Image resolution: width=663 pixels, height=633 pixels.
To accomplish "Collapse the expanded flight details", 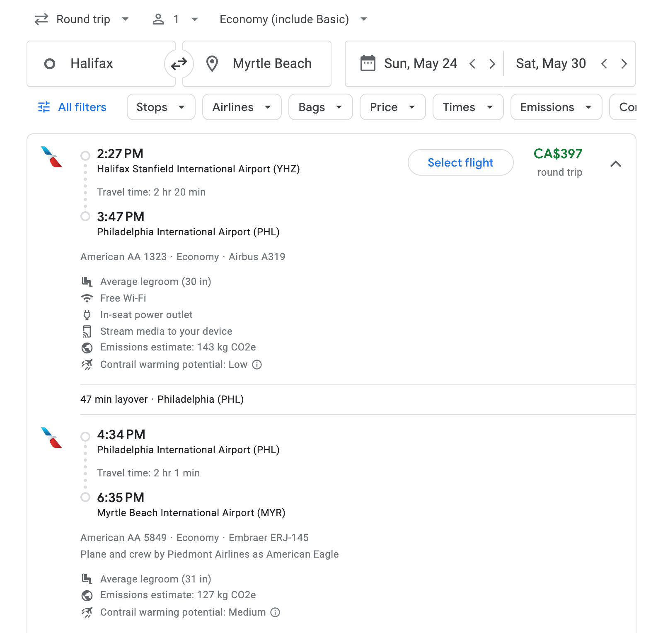I will point(616,164).
